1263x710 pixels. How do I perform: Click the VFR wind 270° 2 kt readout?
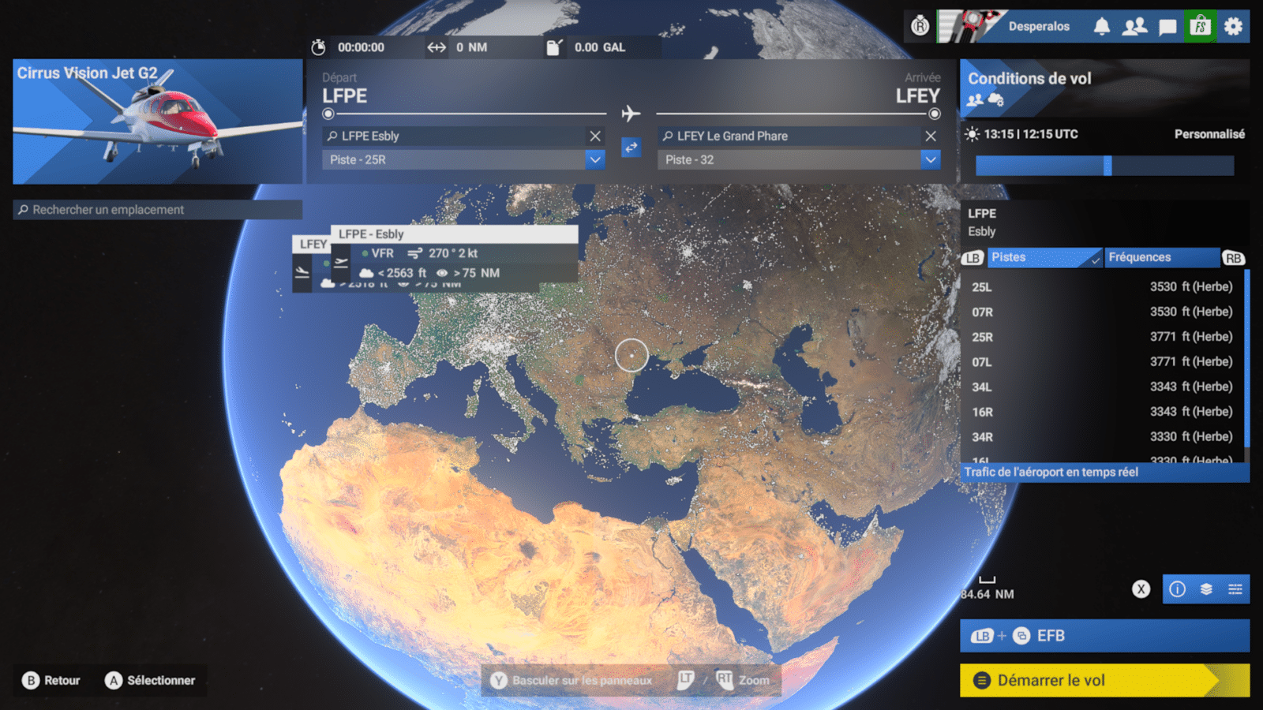419,253
